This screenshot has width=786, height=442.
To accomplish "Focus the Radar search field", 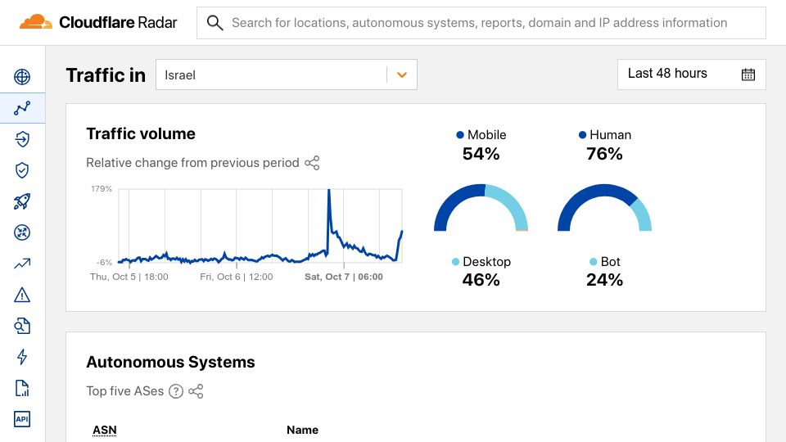I will coord(481,23).
